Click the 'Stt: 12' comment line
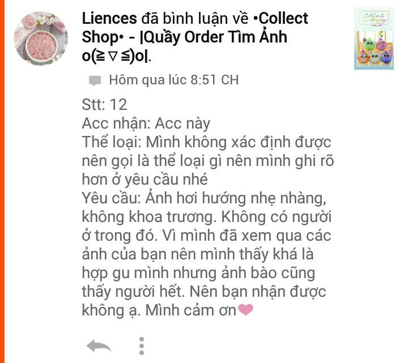Screen dimensions: 408x363 pos(105,105)
